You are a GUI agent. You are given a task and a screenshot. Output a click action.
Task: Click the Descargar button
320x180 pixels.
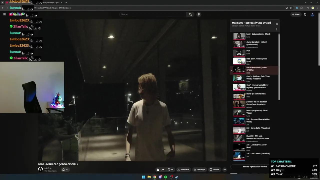[199, 169]
